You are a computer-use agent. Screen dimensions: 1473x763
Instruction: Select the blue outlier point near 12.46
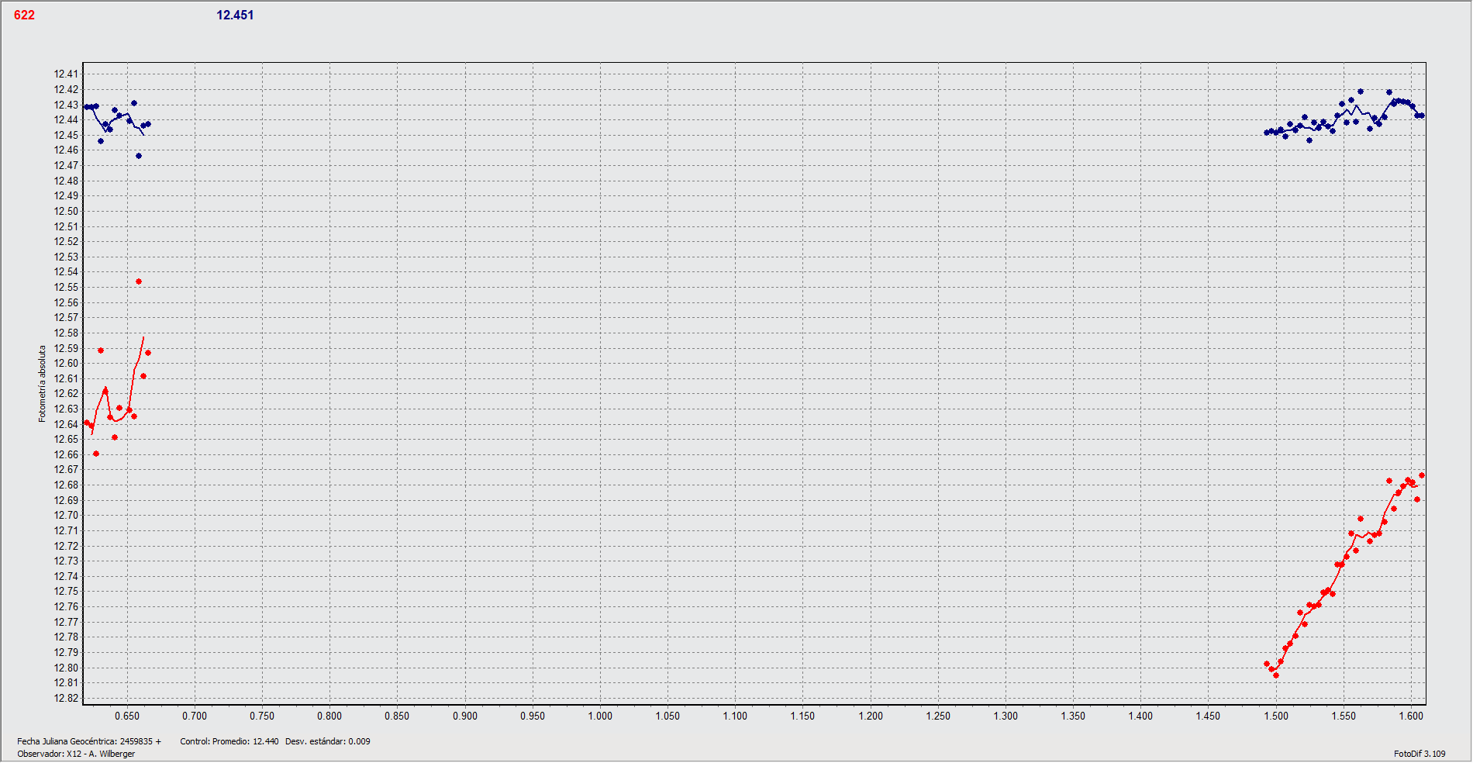tap(139, 156)
